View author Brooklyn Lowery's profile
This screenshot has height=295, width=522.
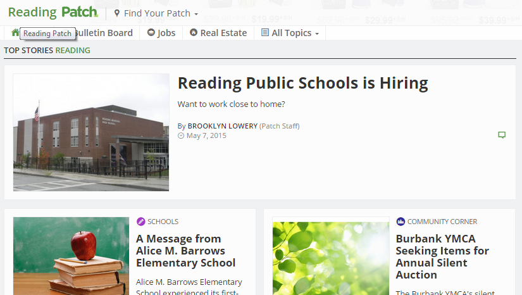[x=222, y=126]
